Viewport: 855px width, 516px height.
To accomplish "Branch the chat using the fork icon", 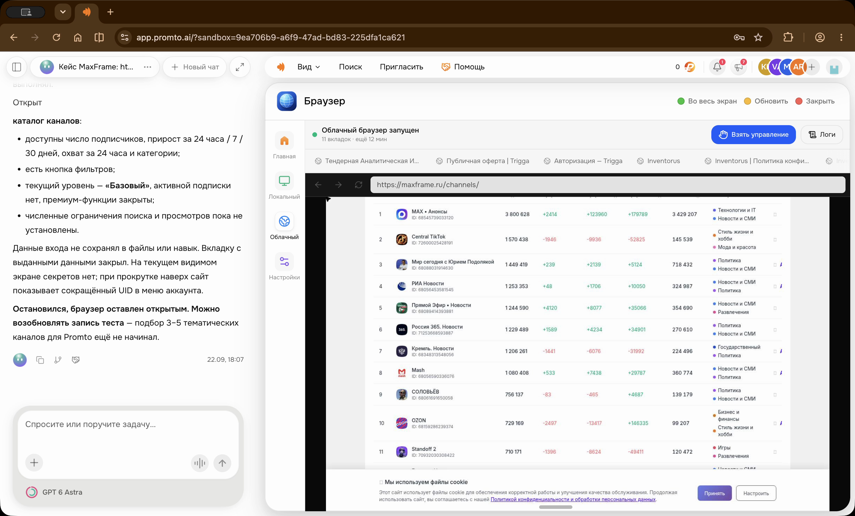I will (58, 360).
